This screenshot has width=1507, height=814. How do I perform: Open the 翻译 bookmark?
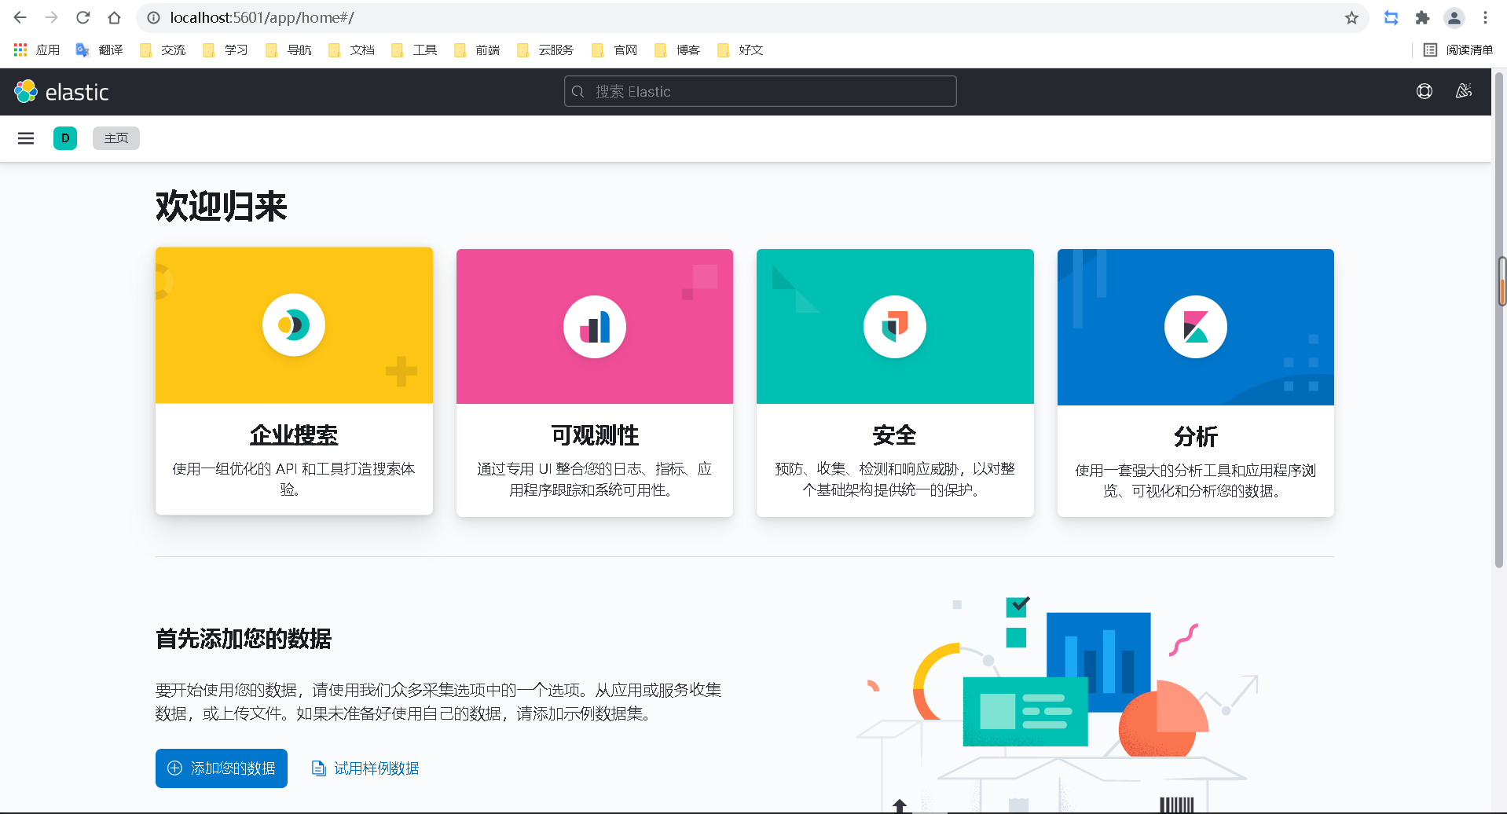99,49
